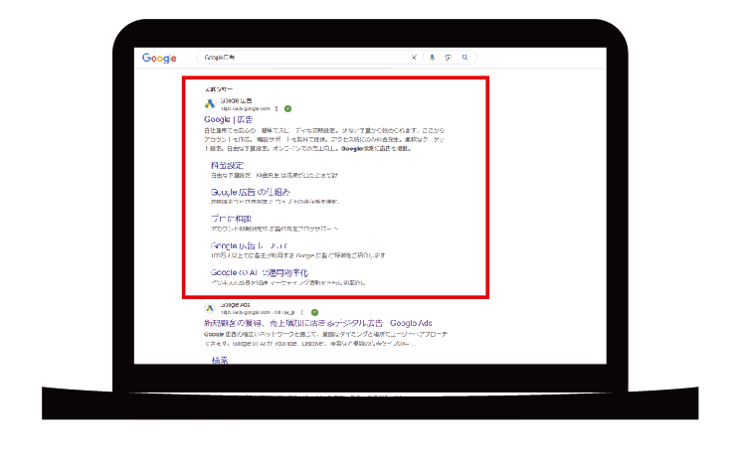Clear the search query with the X icon

click(x=414, y=58)
